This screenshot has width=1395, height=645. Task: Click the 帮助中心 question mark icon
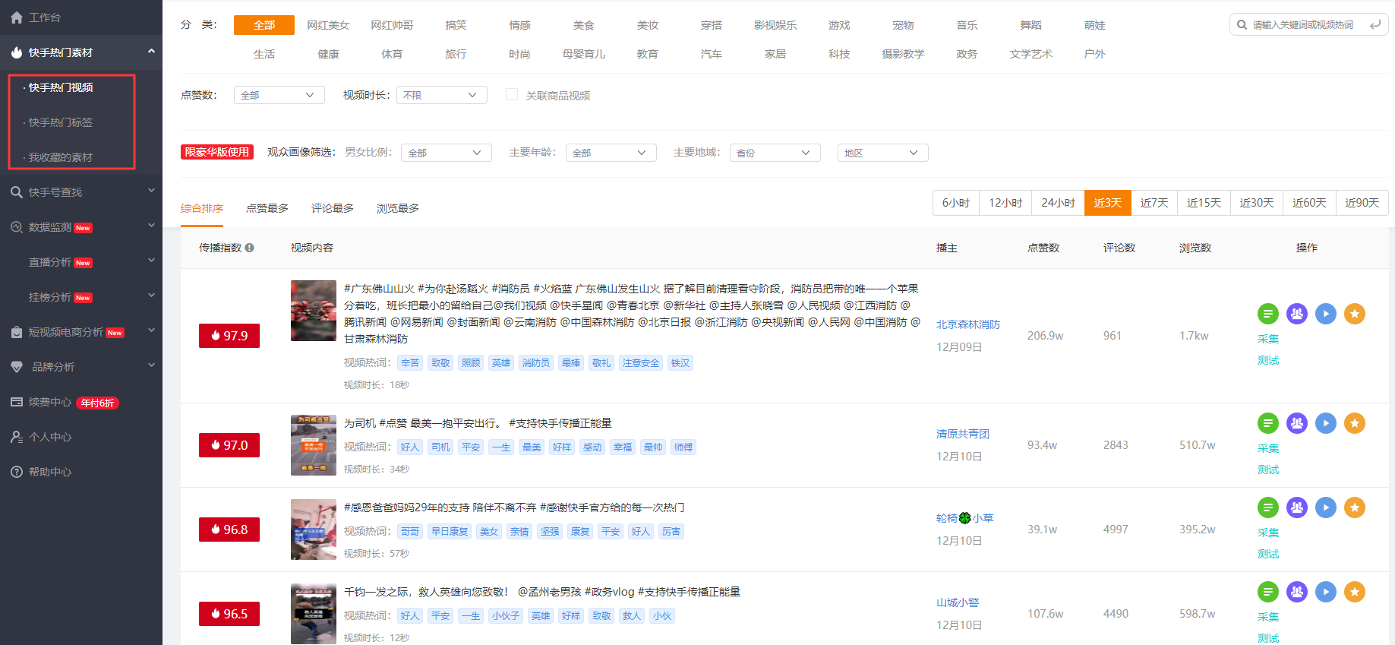tap(17, 472)
